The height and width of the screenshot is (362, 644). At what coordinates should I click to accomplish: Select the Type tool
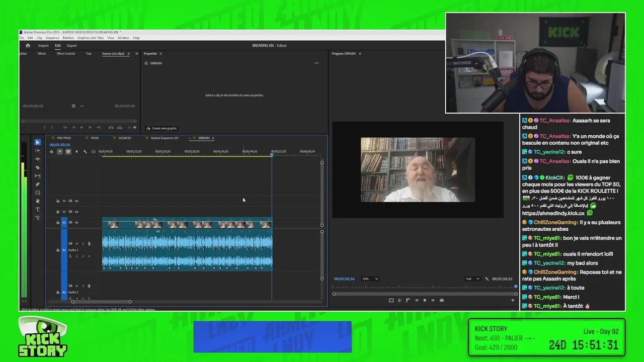[x=37, y=209]
